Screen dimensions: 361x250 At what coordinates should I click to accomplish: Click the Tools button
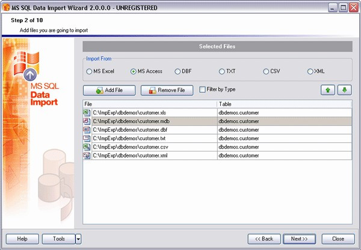coord(59,239)
